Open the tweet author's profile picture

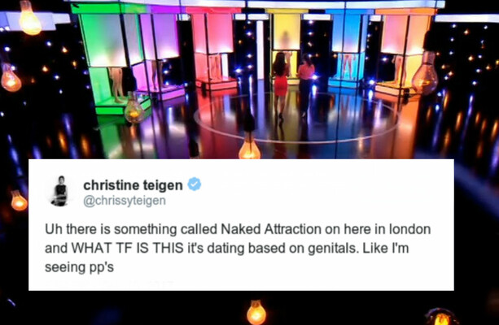(x=59, y=191)
